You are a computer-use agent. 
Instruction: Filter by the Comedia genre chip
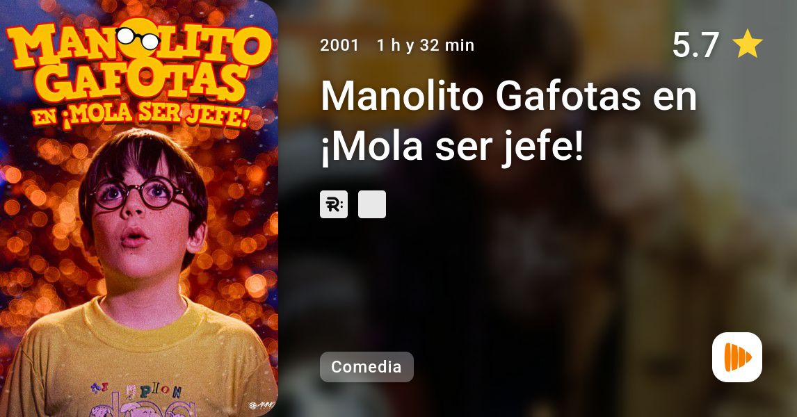pyautogui.click(x=367, y=367)
